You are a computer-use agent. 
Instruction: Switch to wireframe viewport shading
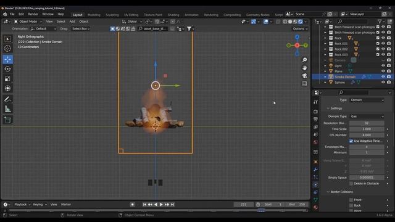[285, 22]
